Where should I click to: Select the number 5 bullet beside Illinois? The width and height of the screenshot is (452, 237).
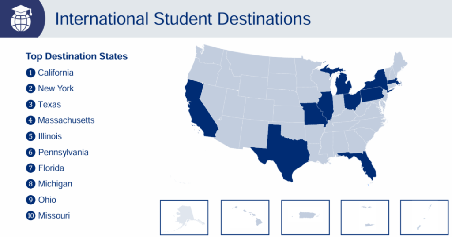pyautogui.click(x=30, y=136)
